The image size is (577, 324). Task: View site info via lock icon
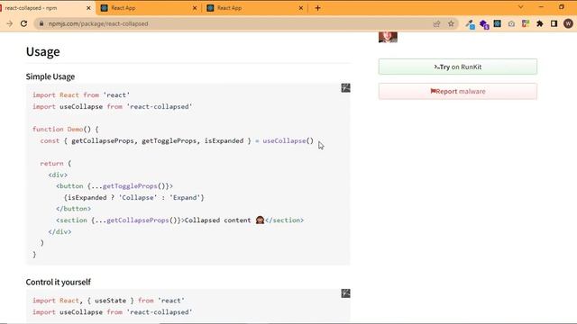point(41,24)
